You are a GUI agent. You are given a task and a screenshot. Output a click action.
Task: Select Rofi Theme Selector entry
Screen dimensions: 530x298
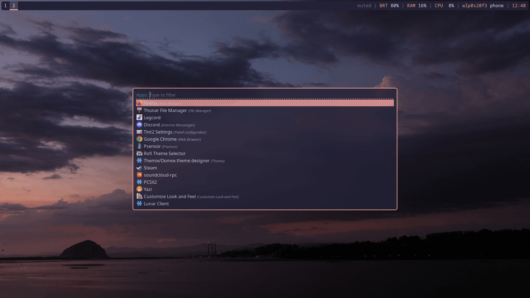click(x=265, y=154)
